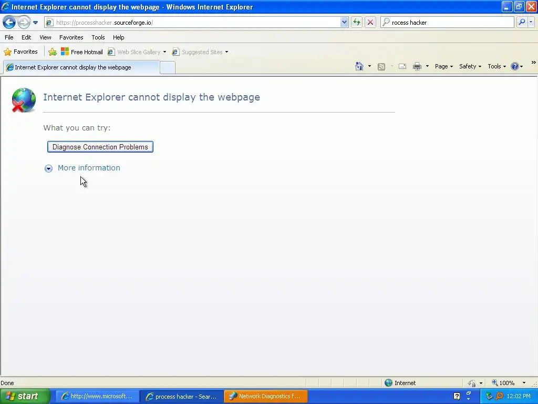Stop loading with the red X icon

[370, 23]
